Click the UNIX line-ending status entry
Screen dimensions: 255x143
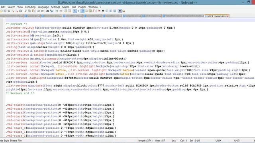click(x=218, y=141)
